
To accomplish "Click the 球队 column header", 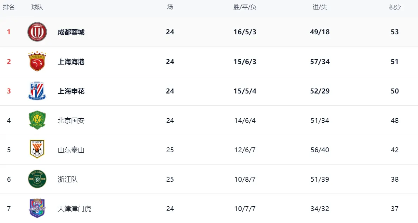I will pos(37,7).
